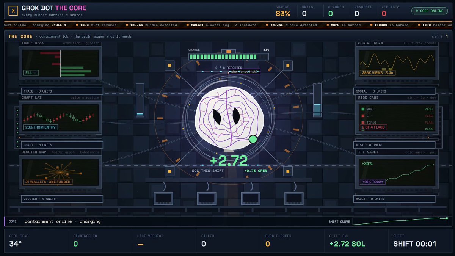Click the SHIFT CURVE sparkline chart
Viewport: 455px width, 256px height.
coord(400,221)
